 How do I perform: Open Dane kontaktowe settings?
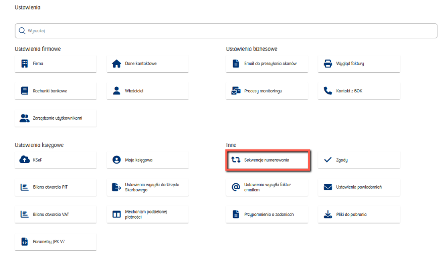tap(148, 64)
